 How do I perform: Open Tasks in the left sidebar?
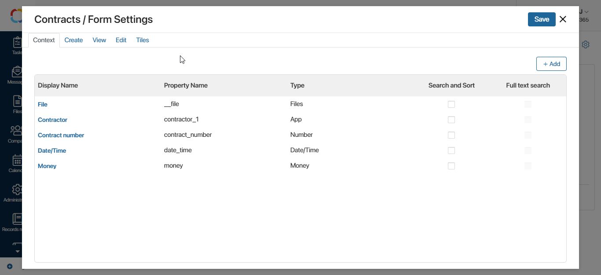point(17,45)
